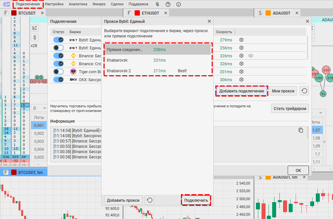The image size is (333, 219).
Task: Click refresh icon beside Мои прокси
Action: [304, 91]
